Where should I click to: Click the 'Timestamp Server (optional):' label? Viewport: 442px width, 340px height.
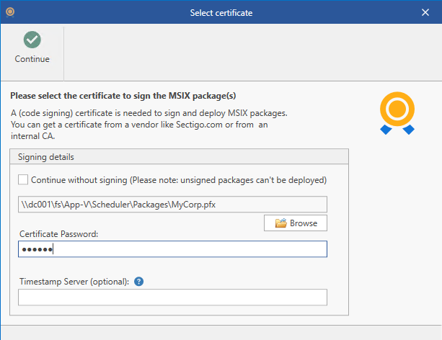click(x=74, y=281)
